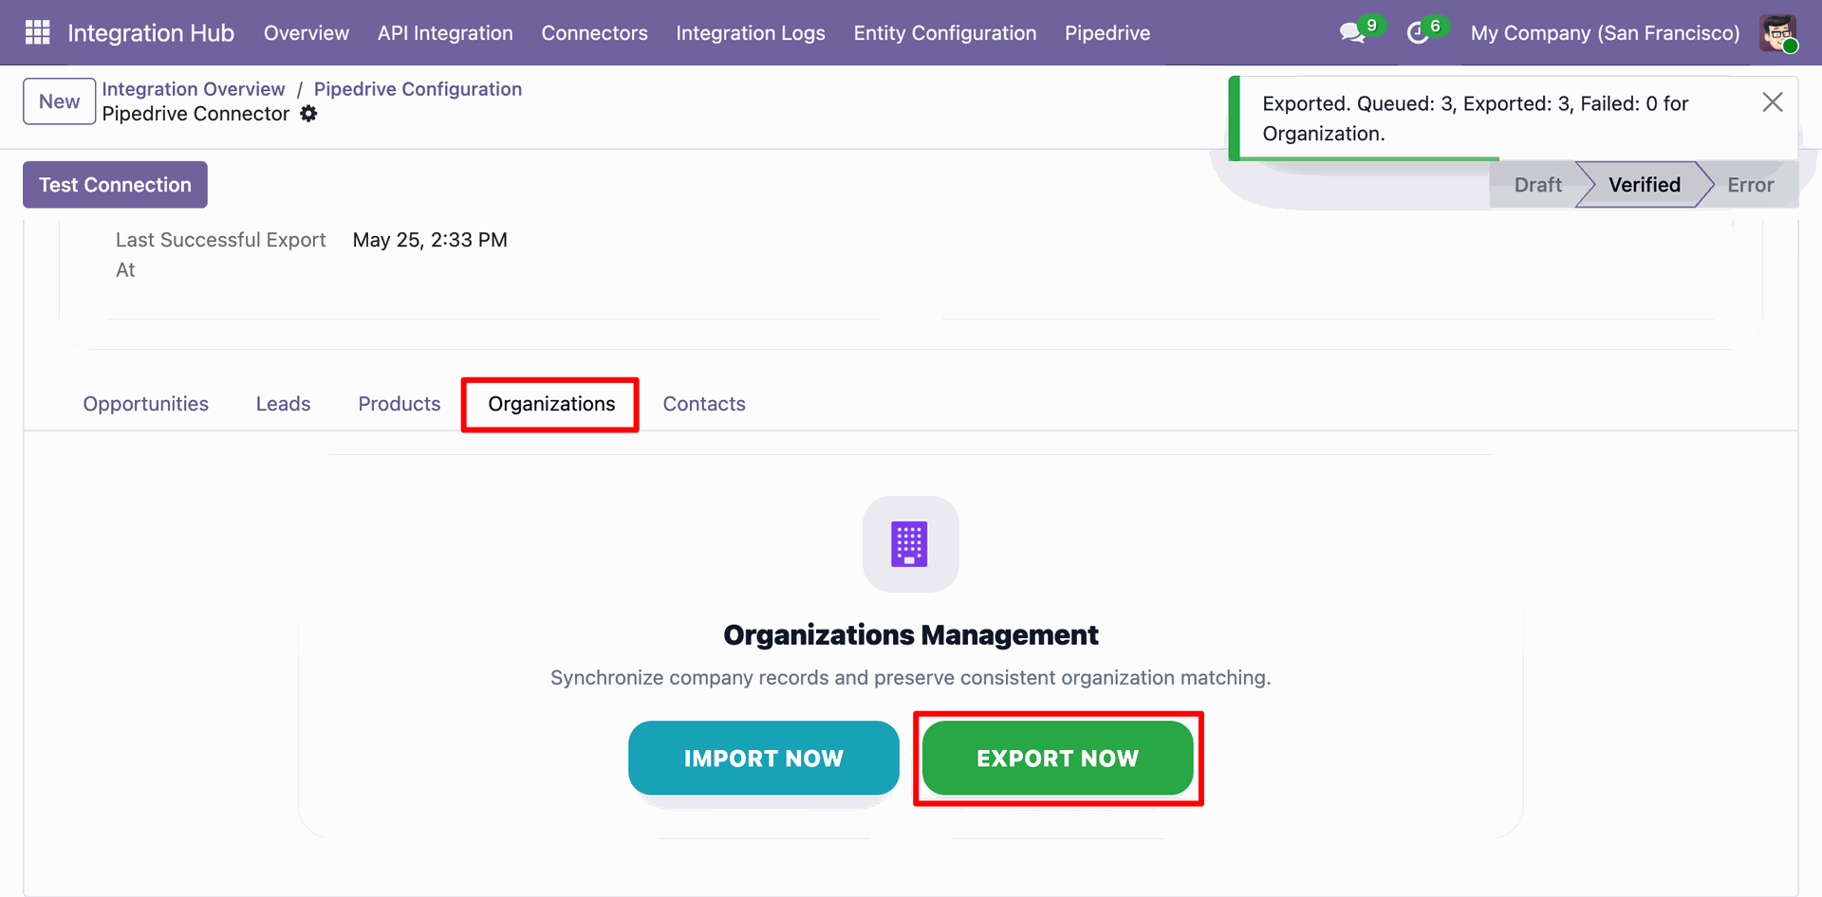This screenshot has width=1822, height=897.
Task: Set status to Draft
Action: point(1537,185)
